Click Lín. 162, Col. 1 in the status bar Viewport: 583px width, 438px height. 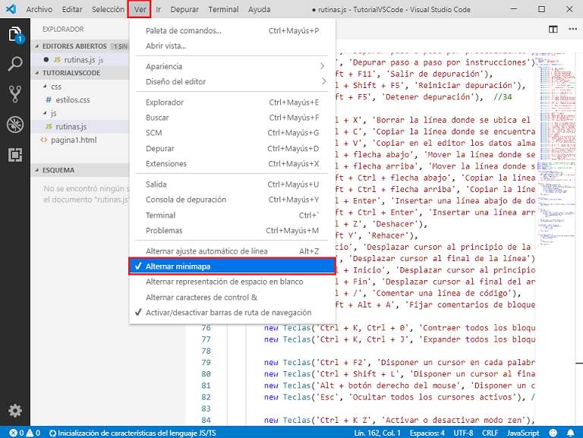[377, 433]
